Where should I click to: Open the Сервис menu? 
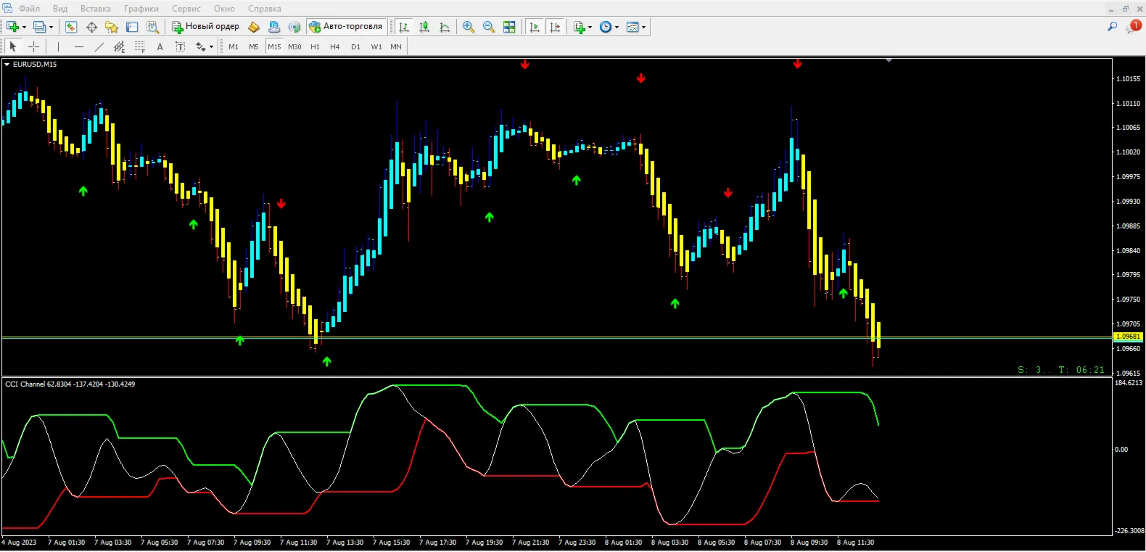coord(186,9)
